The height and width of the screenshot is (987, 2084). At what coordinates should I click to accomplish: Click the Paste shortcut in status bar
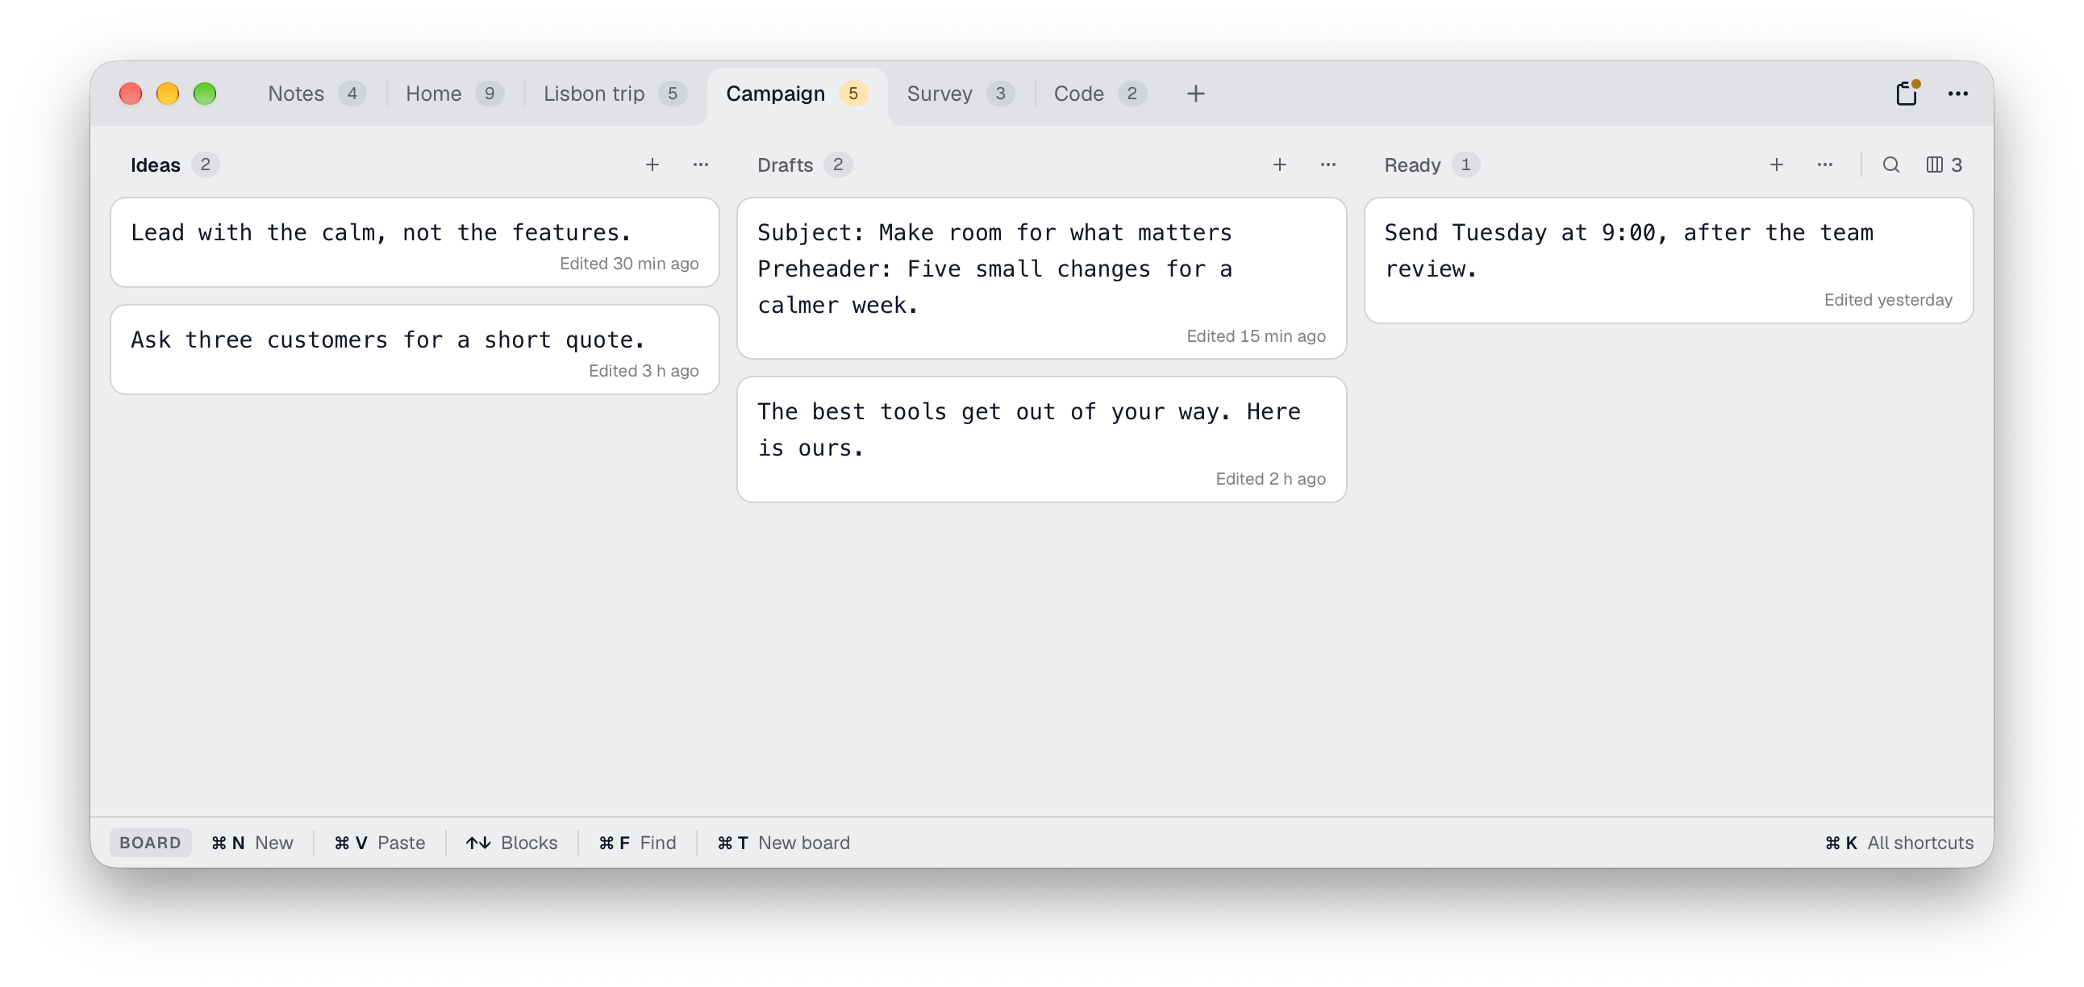(x=379, y=843)
